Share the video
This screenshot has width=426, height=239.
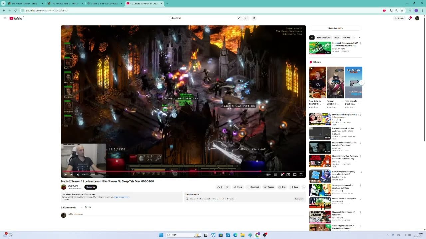click(238, 187)
